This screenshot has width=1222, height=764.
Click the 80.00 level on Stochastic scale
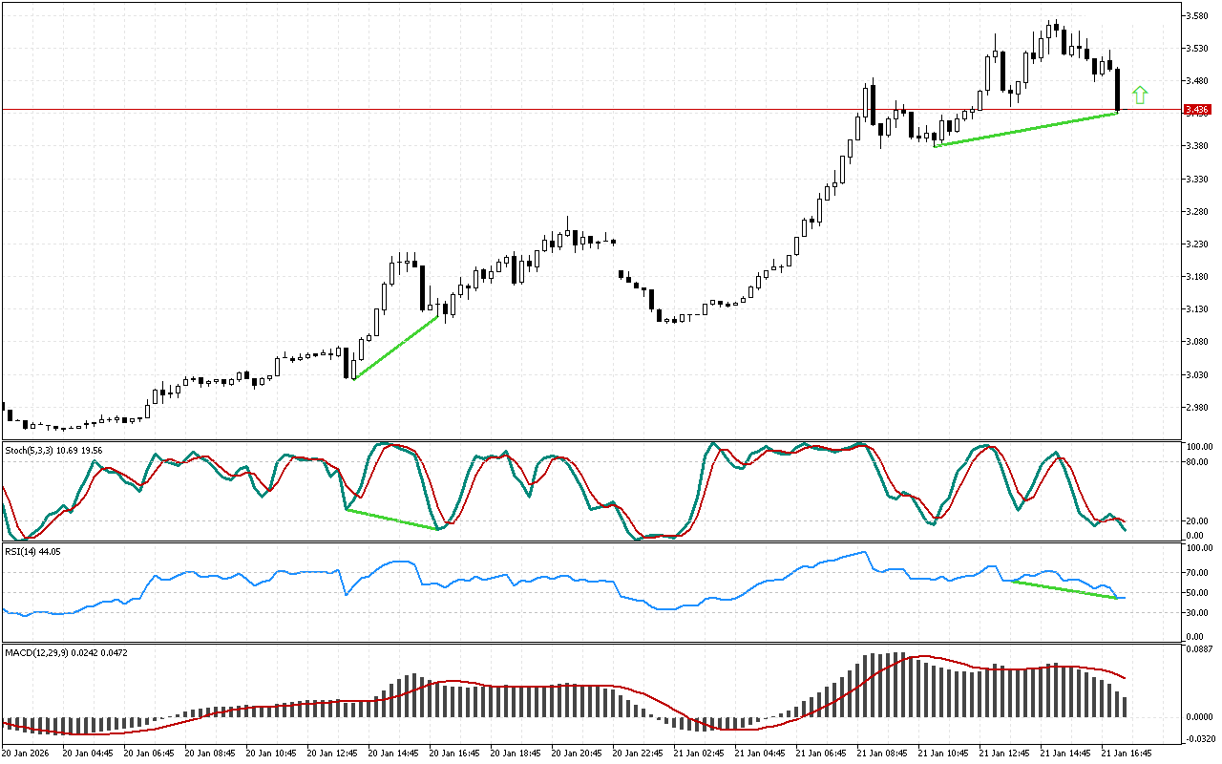coord(1197,463)
